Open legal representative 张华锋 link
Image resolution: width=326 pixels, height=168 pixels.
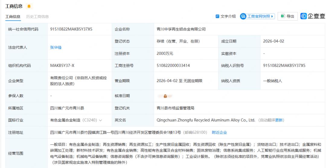(x=56, y=47)
